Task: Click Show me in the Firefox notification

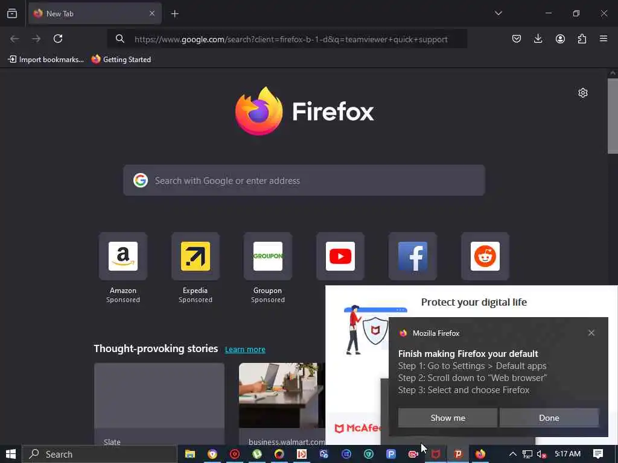Action: click(448, 418)
